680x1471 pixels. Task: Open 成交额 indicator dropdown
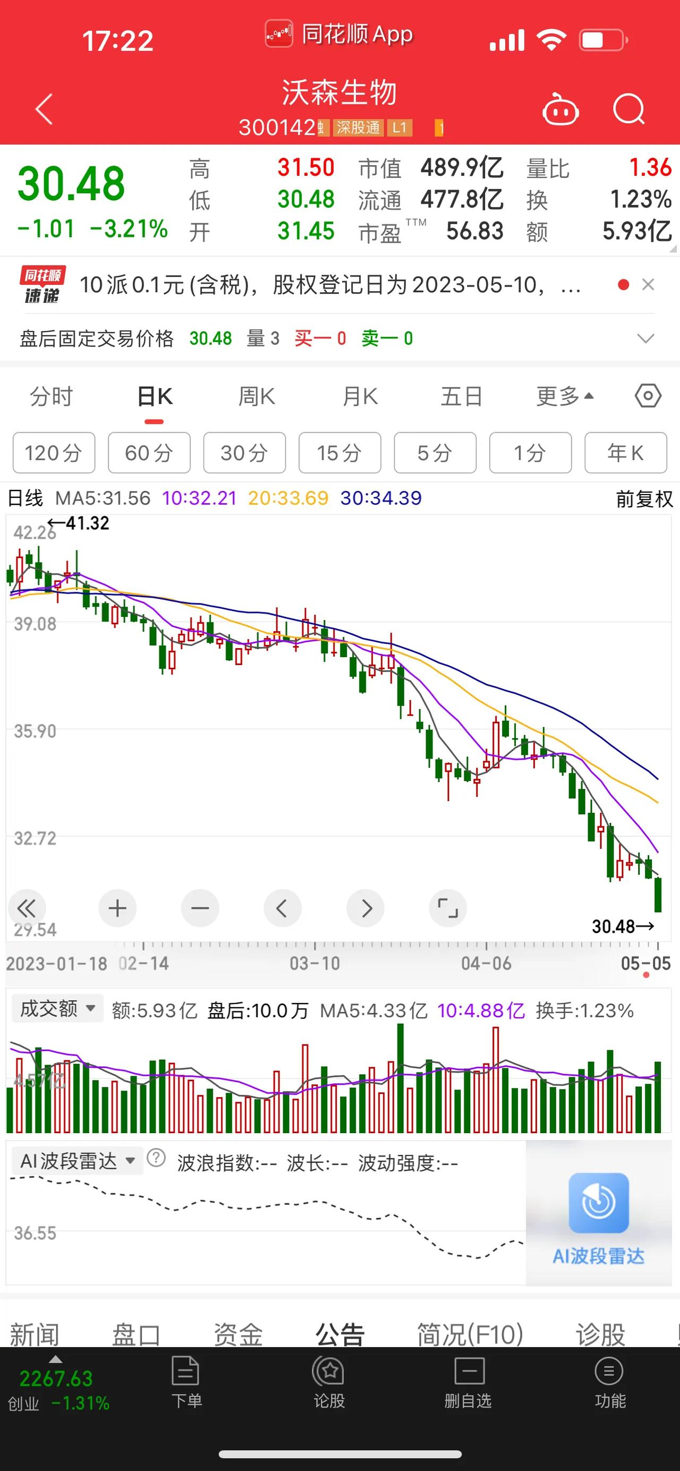(57, 1008)
